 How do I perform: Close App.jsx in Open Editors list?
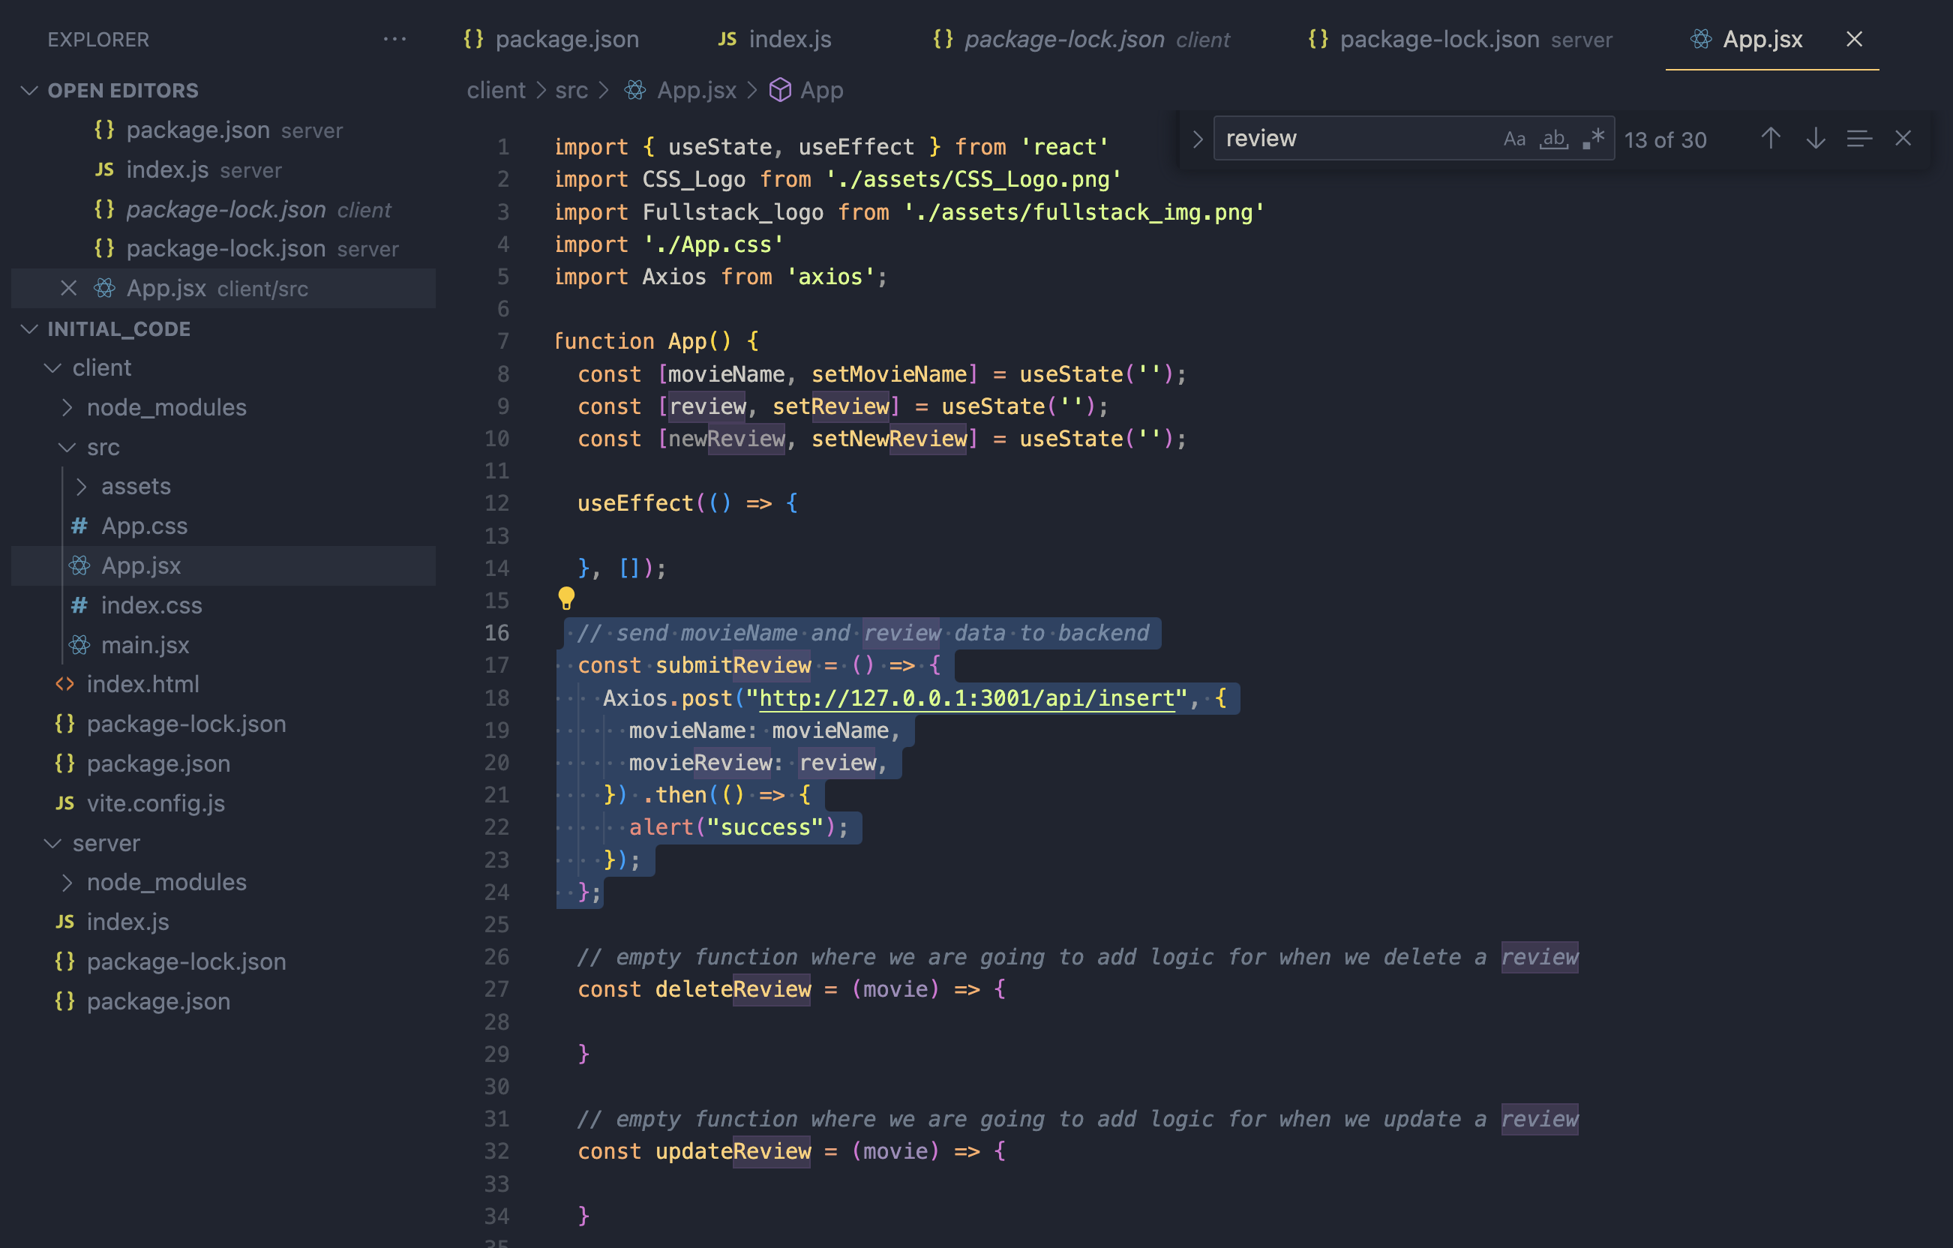coord(69,288)
